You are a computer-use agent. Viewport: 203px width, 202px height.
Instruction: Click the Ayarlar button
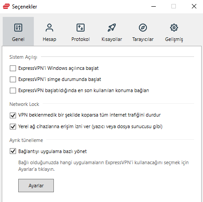(x=36, y=186)
